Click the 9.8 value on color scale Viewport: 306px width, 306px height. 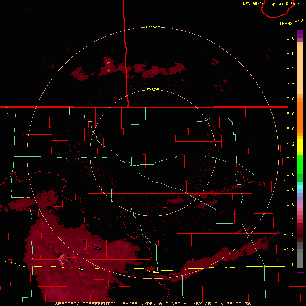[x=291, y=38]
